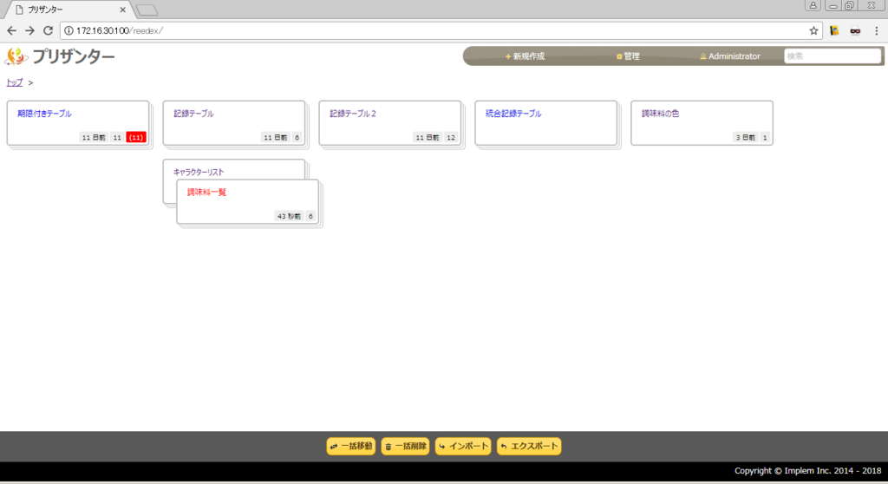Go back in the browser
Viewport: 888px width, 484px height.
pyautogui.click(x=12, y=30)
